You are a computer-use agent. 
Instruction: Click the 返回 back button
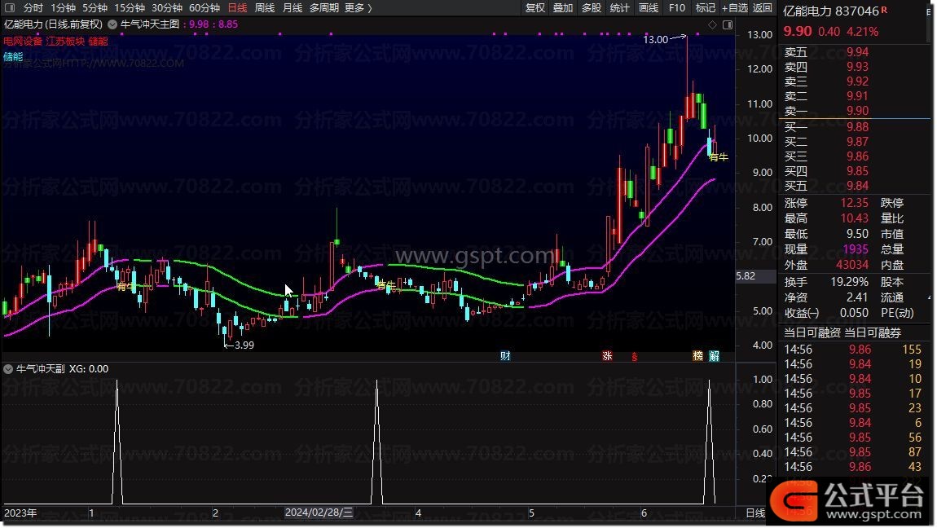pos(762,8)
